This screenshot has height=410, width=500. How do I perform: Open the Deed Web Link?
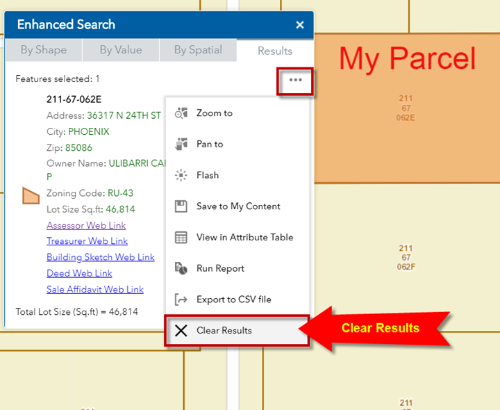click(x=79, y=273)
